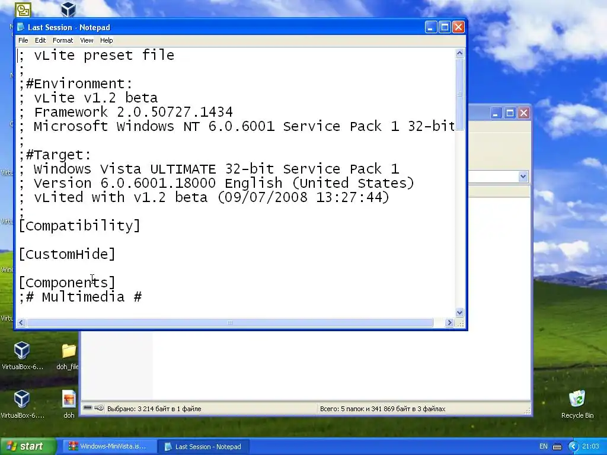Click the vertical scrollbar up arrow in Notepad
The width and height of the screenshot is (607, 455).
459,53
